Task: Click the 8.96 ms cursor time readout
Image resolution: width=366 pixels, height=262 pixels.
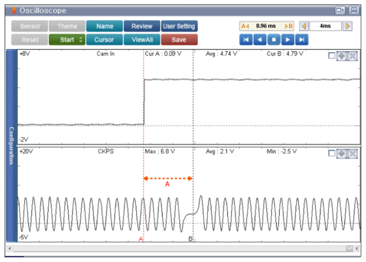Action: click(266, 26)
